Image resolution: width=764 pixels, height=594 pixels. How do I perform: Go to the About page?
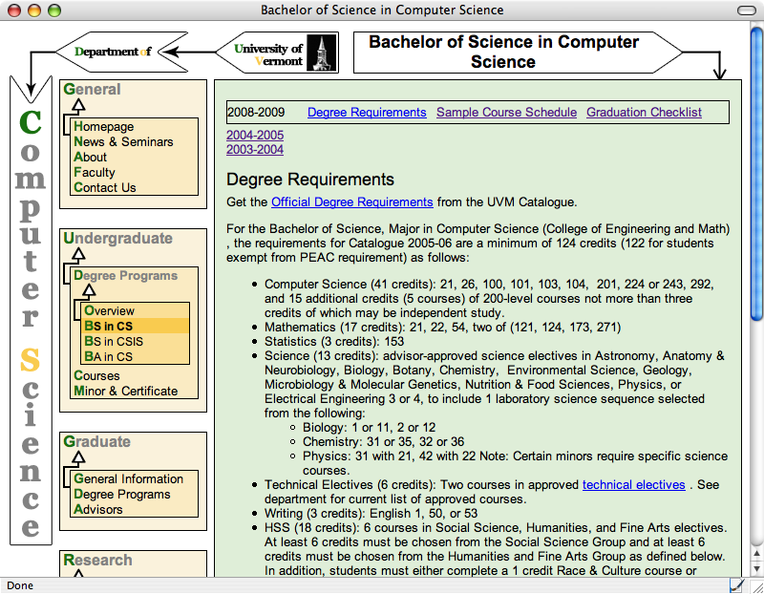[x=90, y=157]
